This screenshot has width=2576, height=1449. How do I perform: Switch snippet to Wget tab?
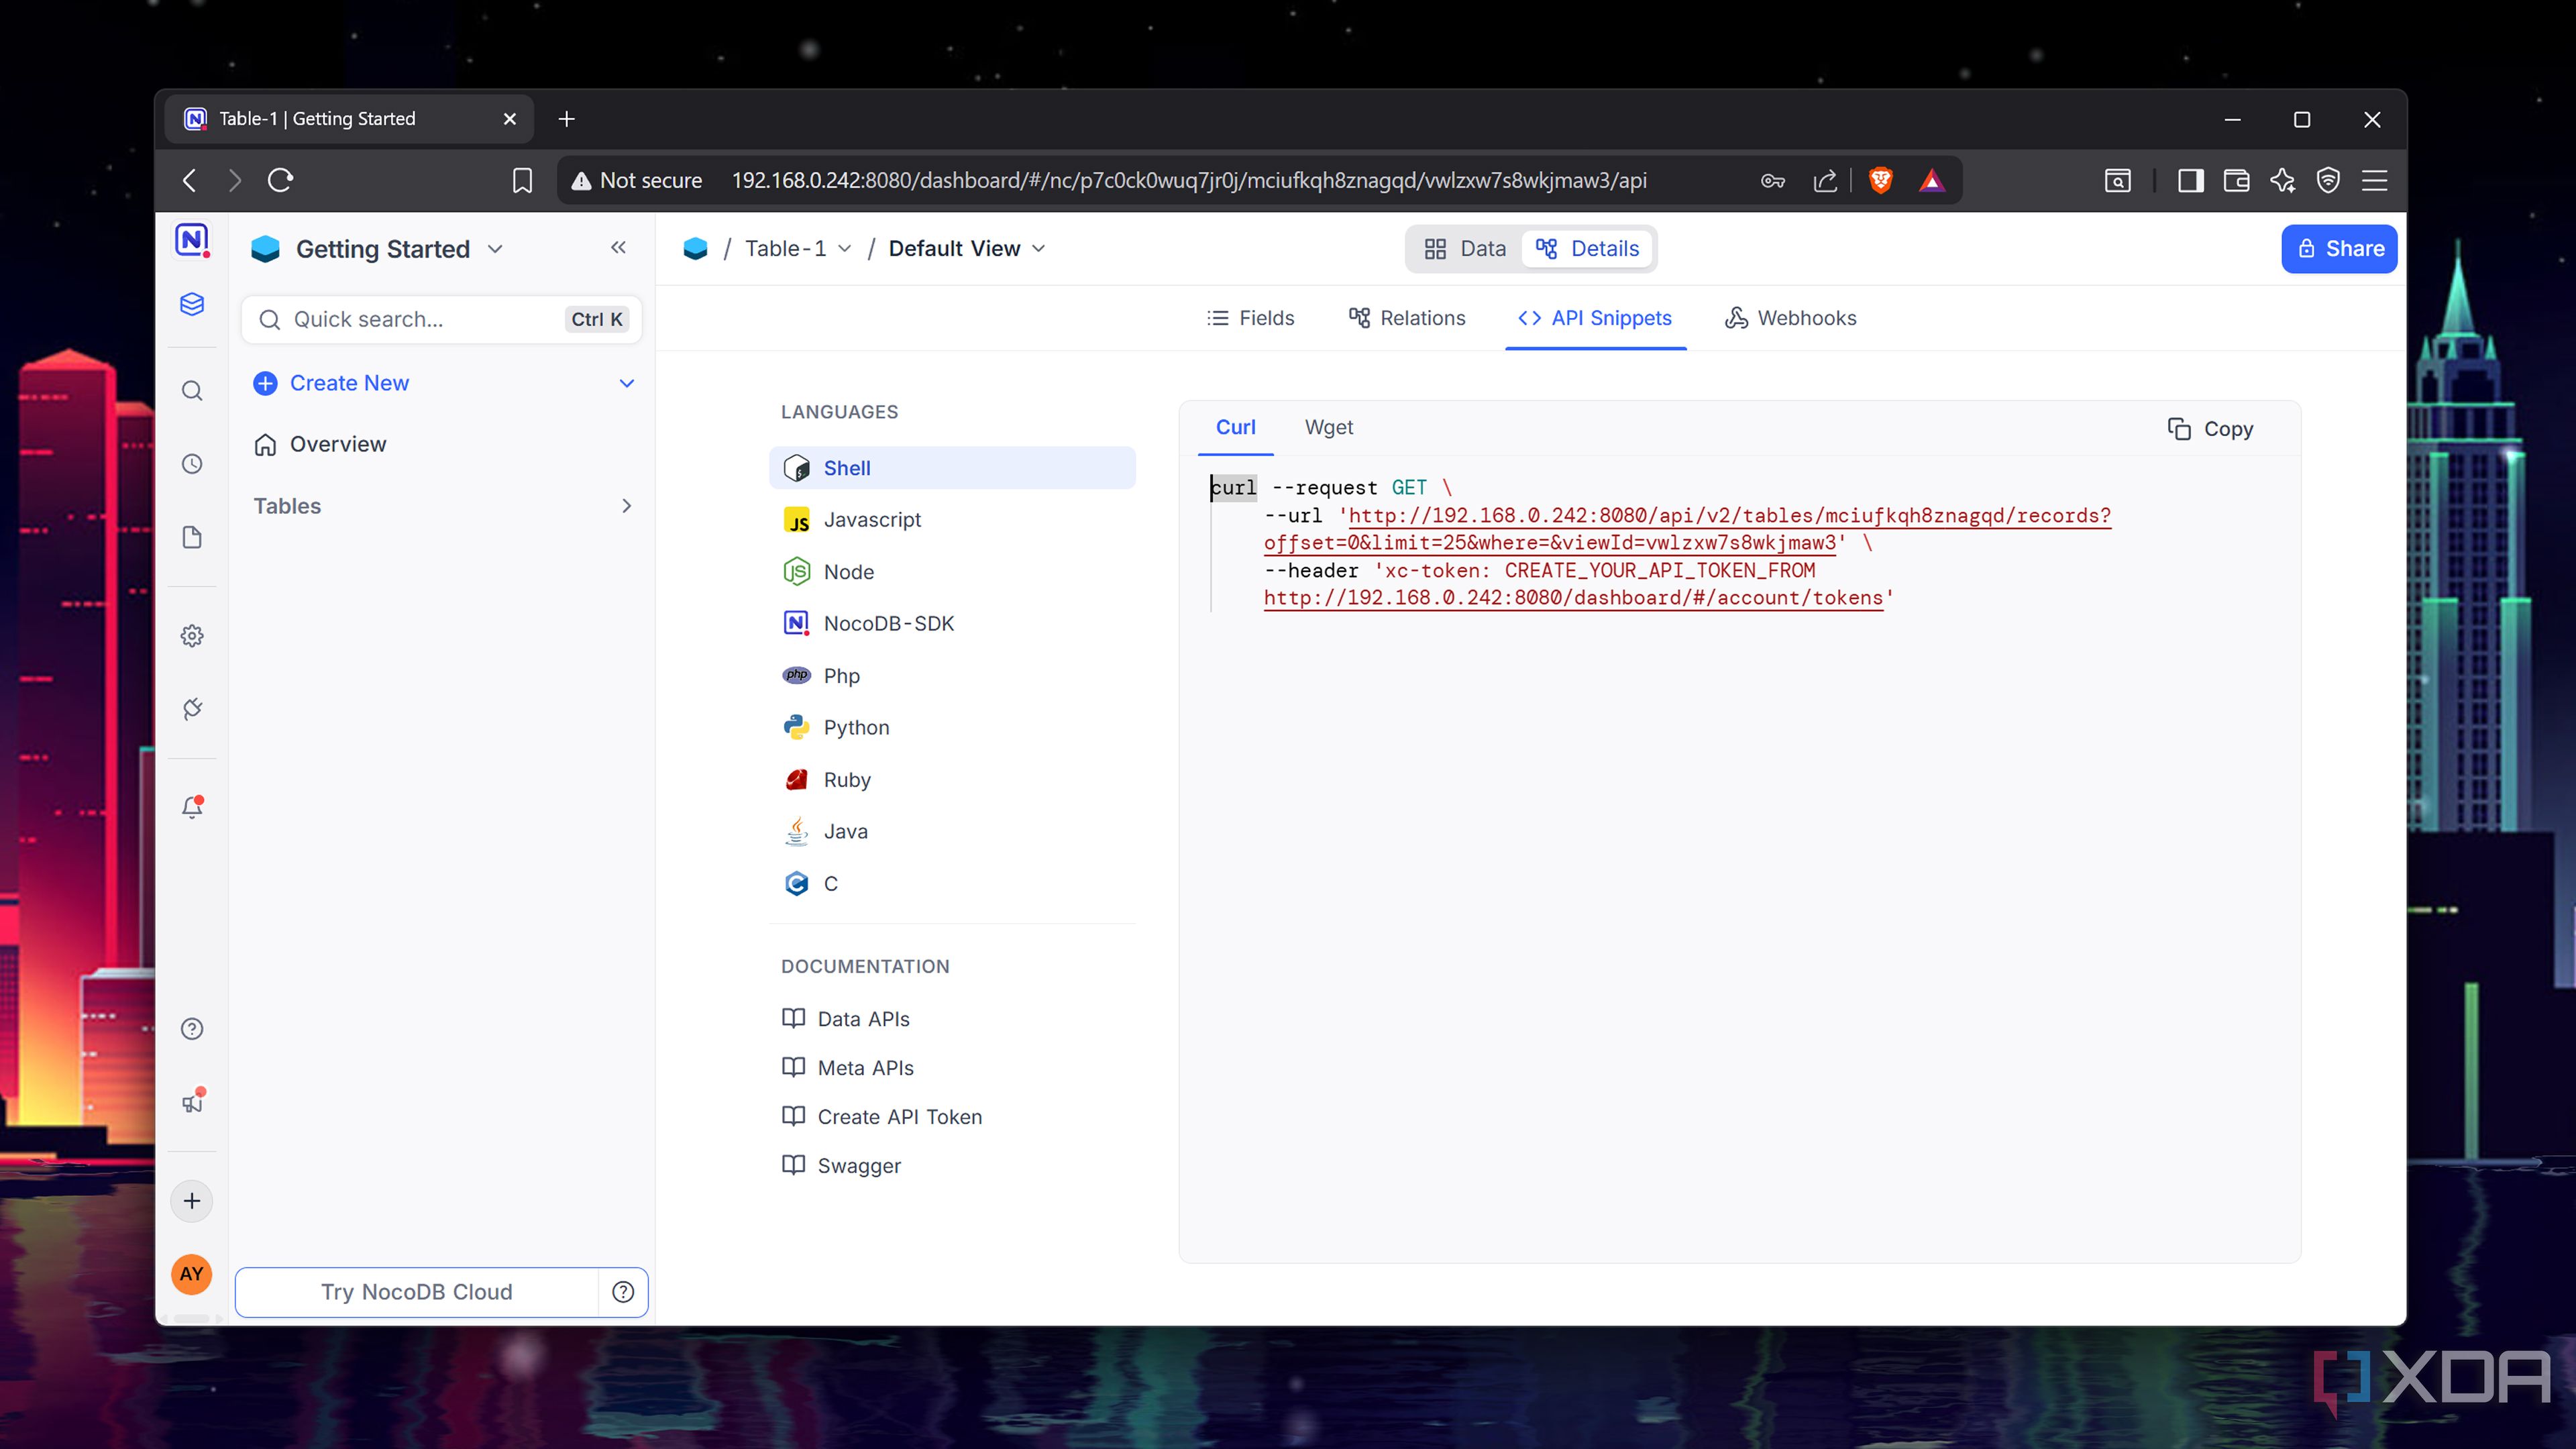point(1328,427)
